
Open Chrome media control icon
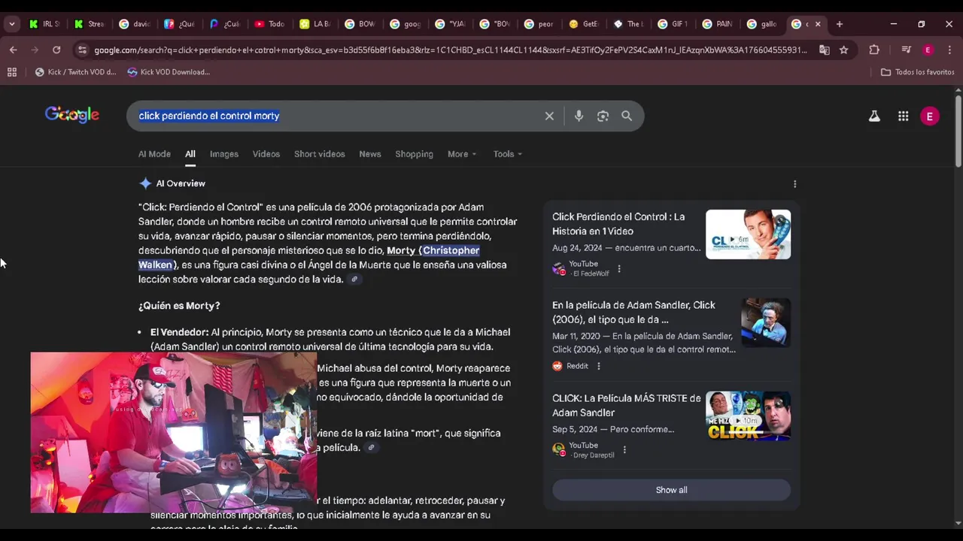point(906,50)
